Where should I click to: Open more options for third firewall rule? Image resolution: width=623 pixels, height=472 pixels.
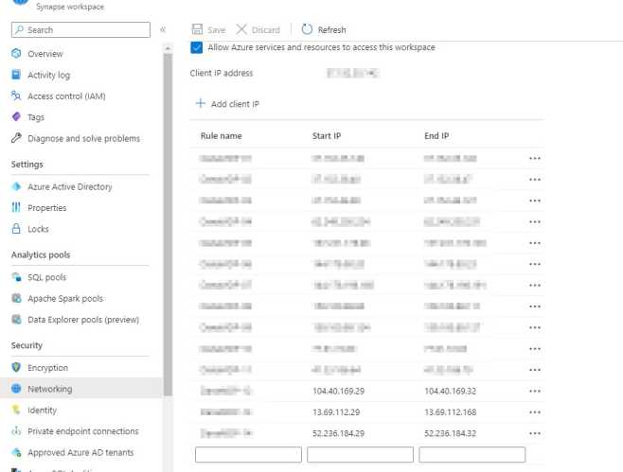[x=535, y=201]
